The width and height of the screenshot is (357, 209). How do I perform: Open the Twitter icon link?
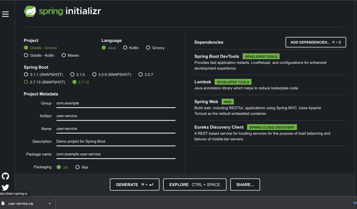(x=5, y=188)
